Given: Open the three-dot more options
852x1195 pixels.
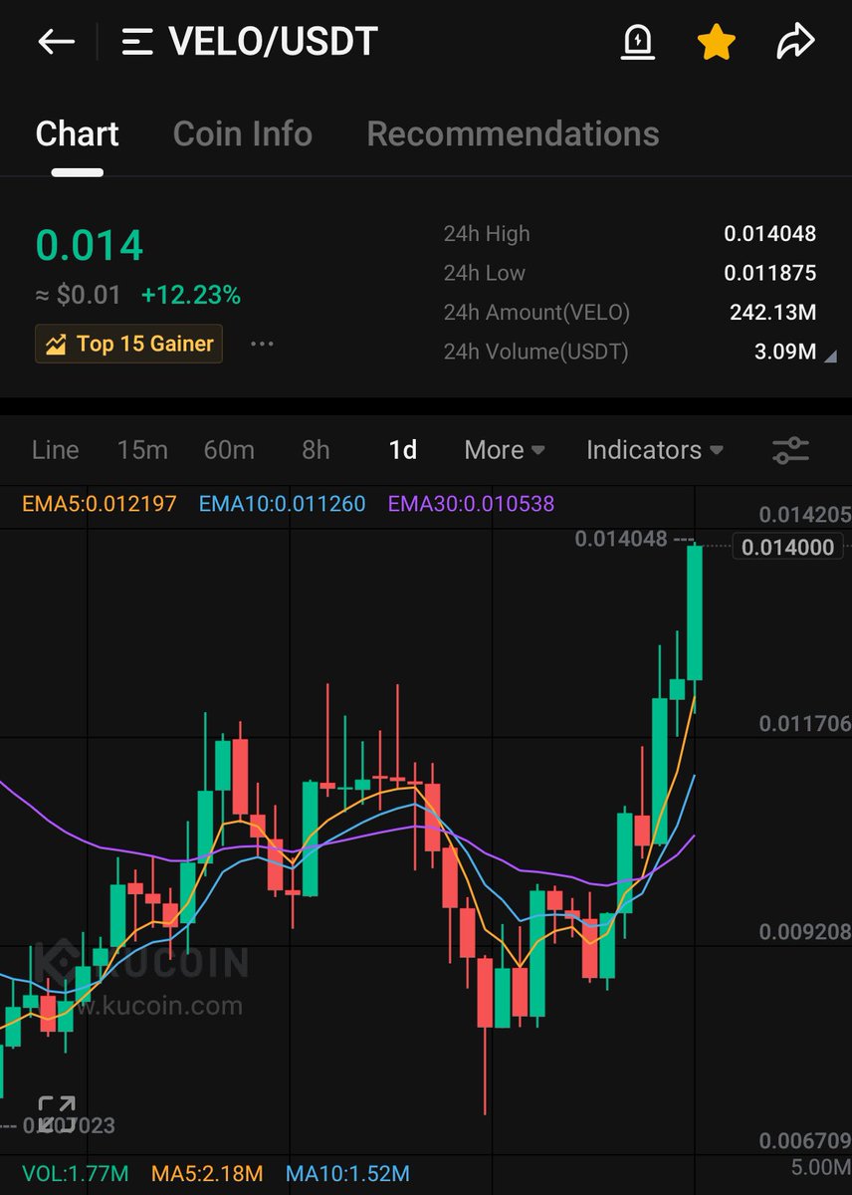Looking at the screenshot, I should pyautogui.click(x=262, y=344).
